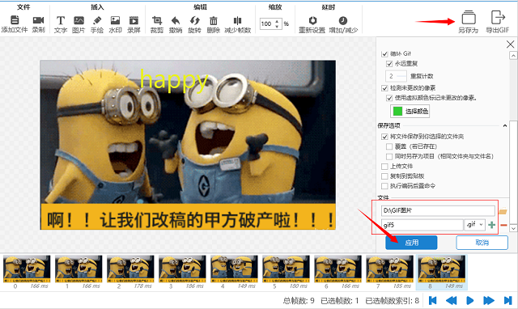Open the .gif file extension dropdown
The width and height of the screenshot is (518, 309).
pyautogui.click(x=475, y=225)
